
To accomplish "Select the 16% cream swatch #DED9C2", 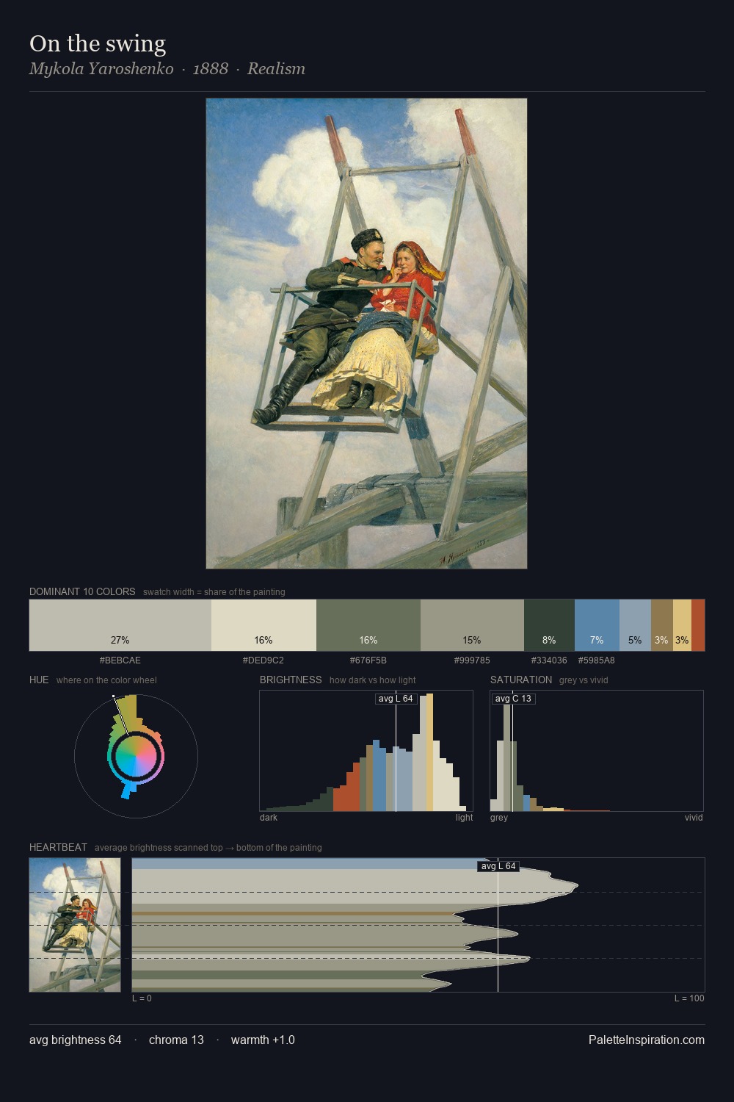I will [264, 625].
